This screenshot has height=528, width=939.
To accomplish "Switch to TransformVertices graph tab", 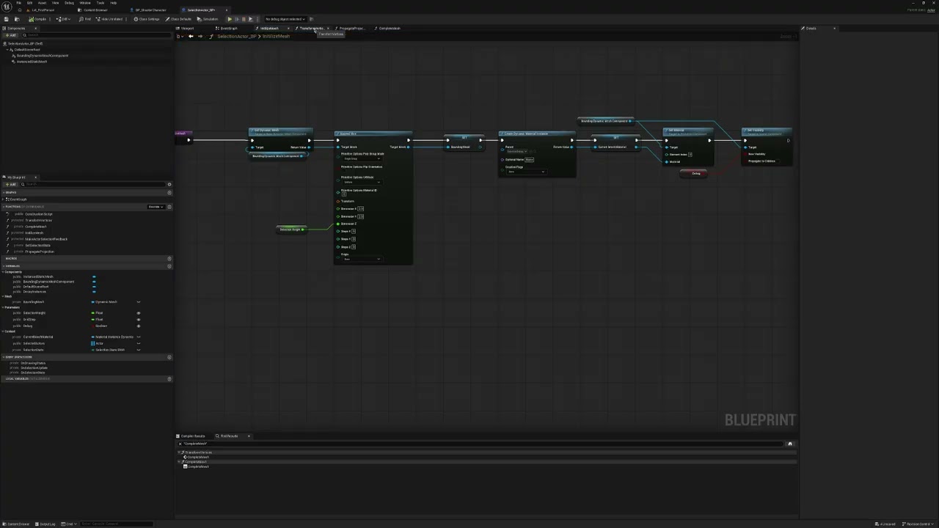I will pyautogui.click(x=310, y=28).
